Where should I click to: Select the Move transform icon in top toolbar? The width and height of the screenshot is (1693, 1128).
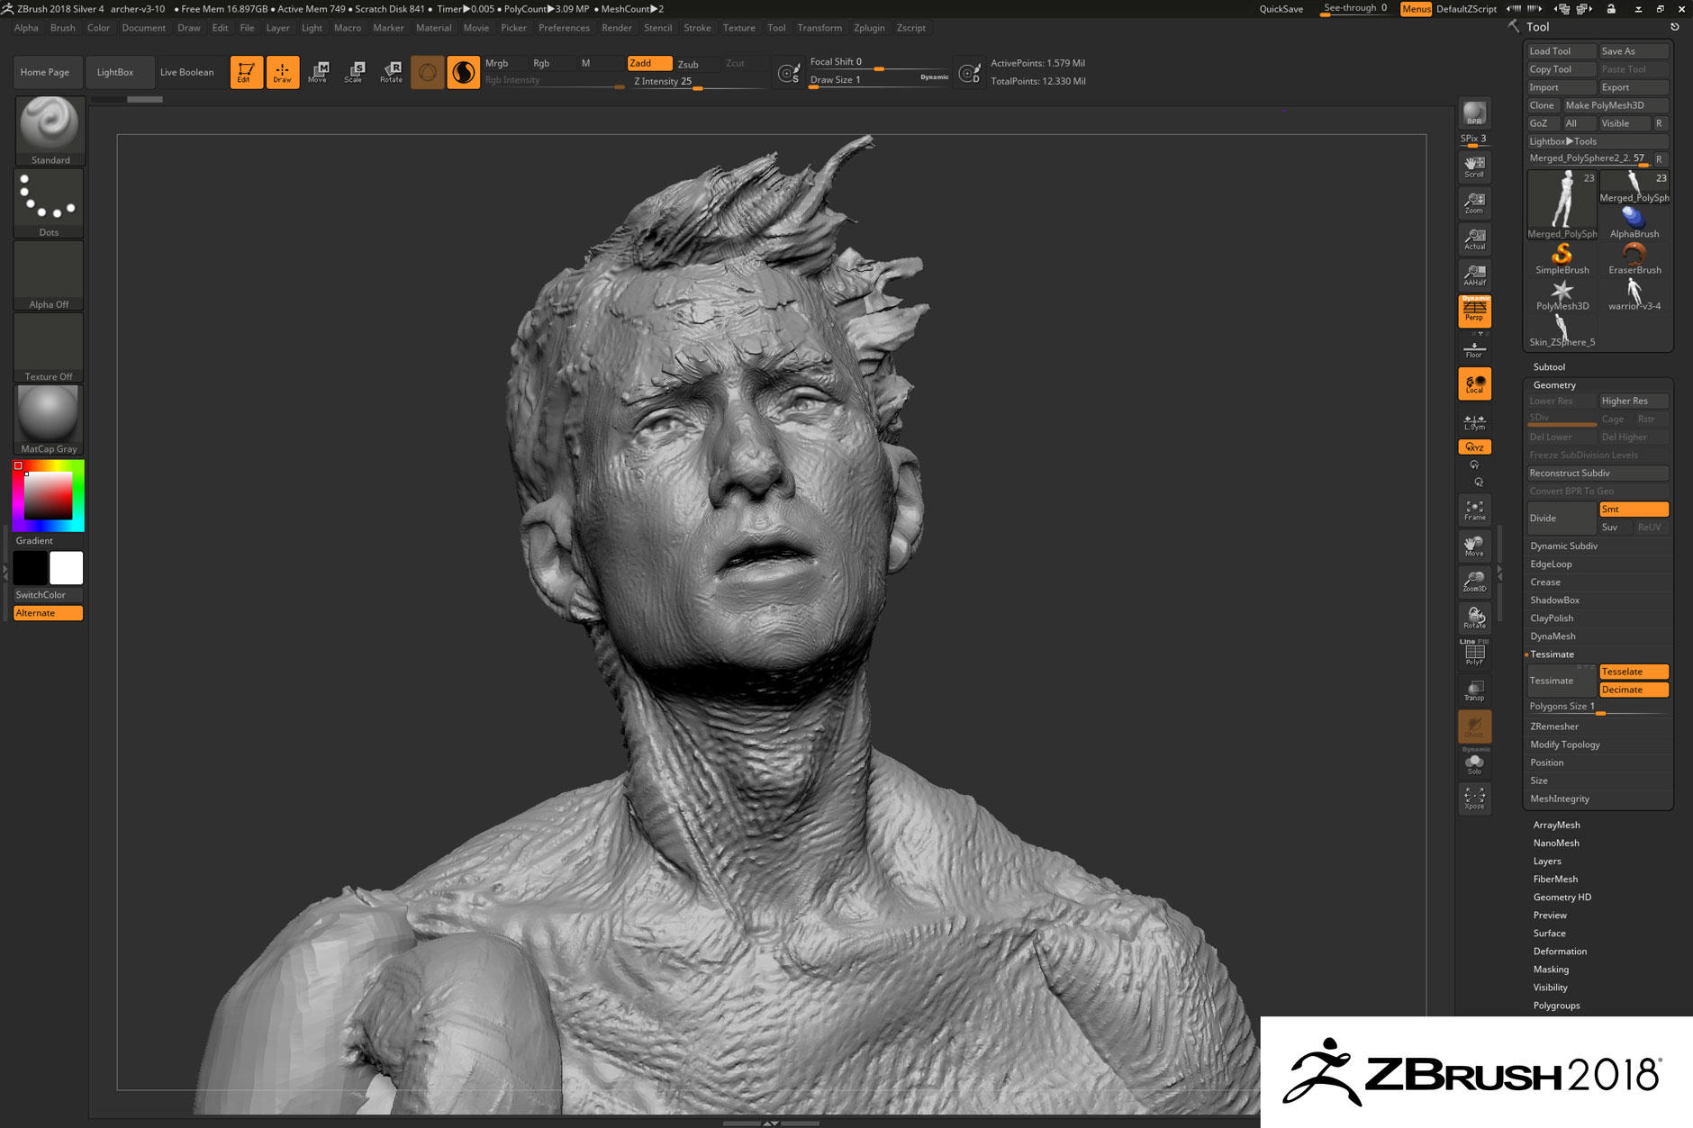pyautogui.click(x=318, y=72)
